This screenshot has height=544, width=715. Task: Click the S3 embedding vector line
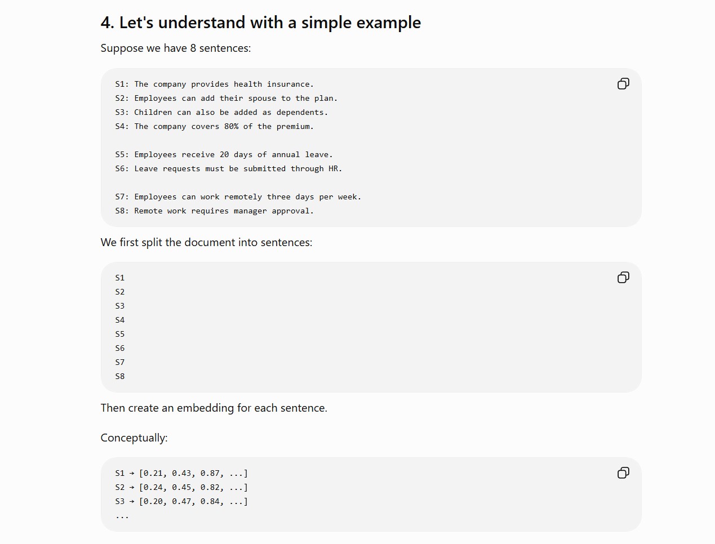(x=181, y=502)
